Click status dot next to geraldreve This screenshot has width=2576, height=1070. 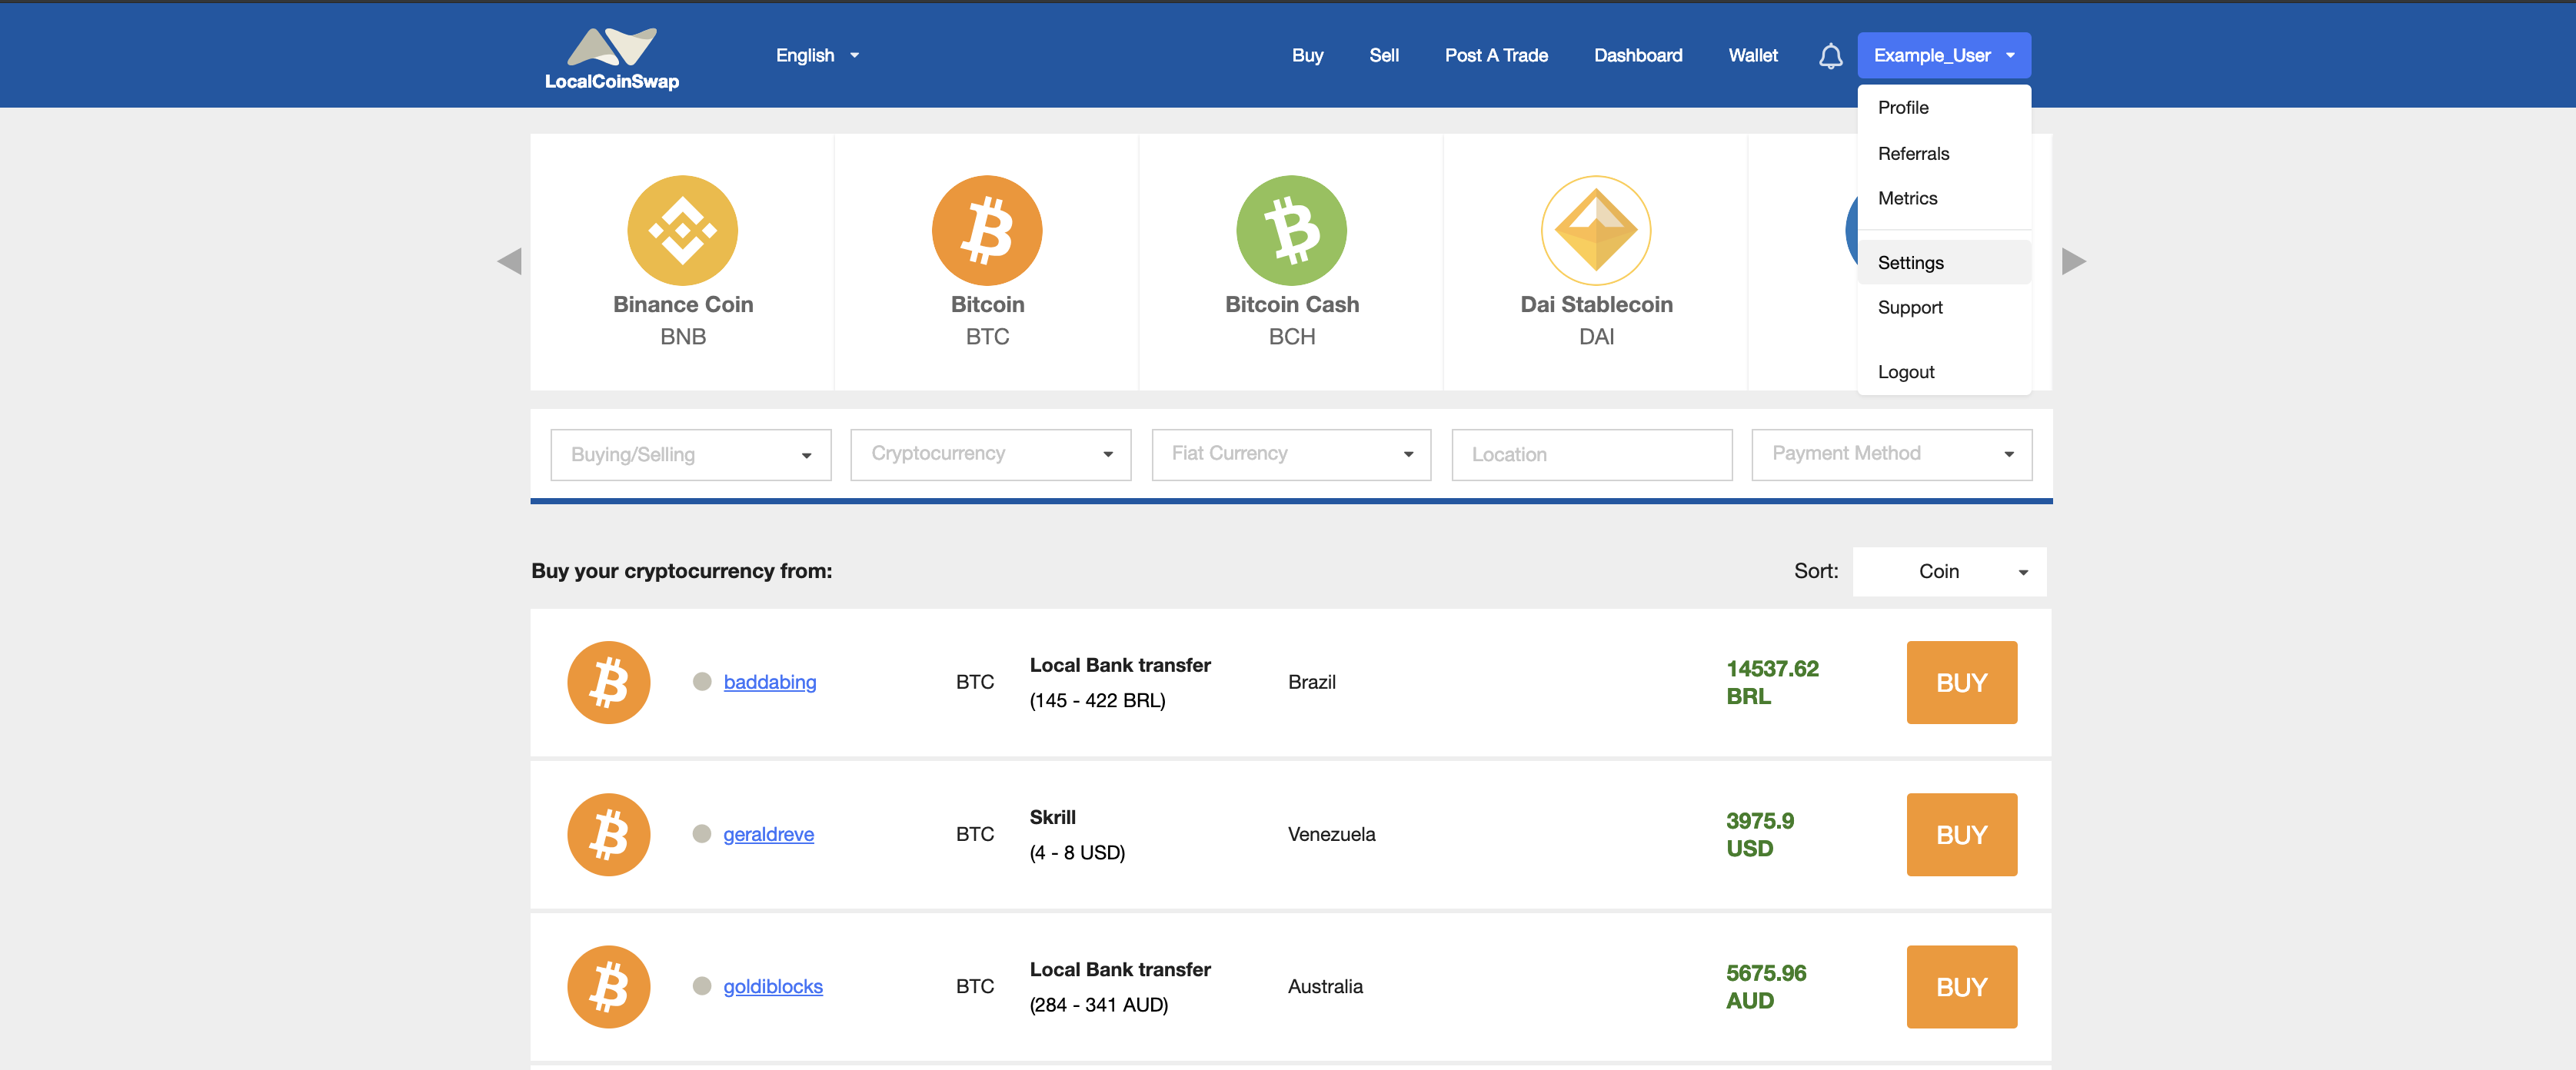(702, 833)
